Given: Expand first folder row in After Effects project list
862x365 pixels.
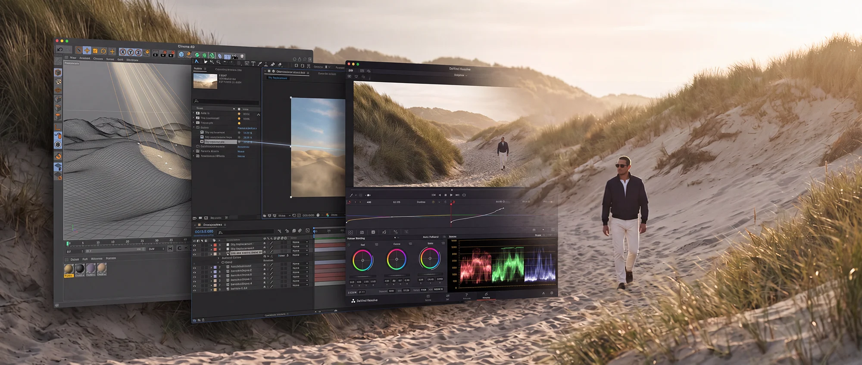Looking at the screenshot, I should pos(194,112).
